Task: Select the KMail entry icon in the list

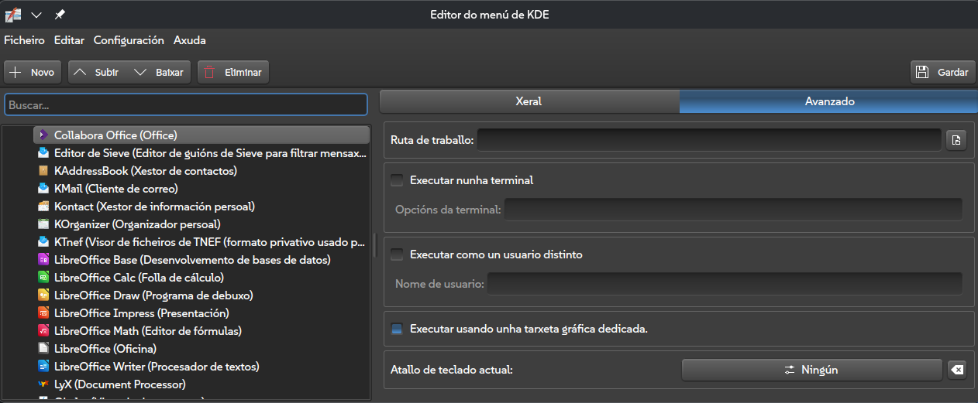Action: [x=43, y=189]
